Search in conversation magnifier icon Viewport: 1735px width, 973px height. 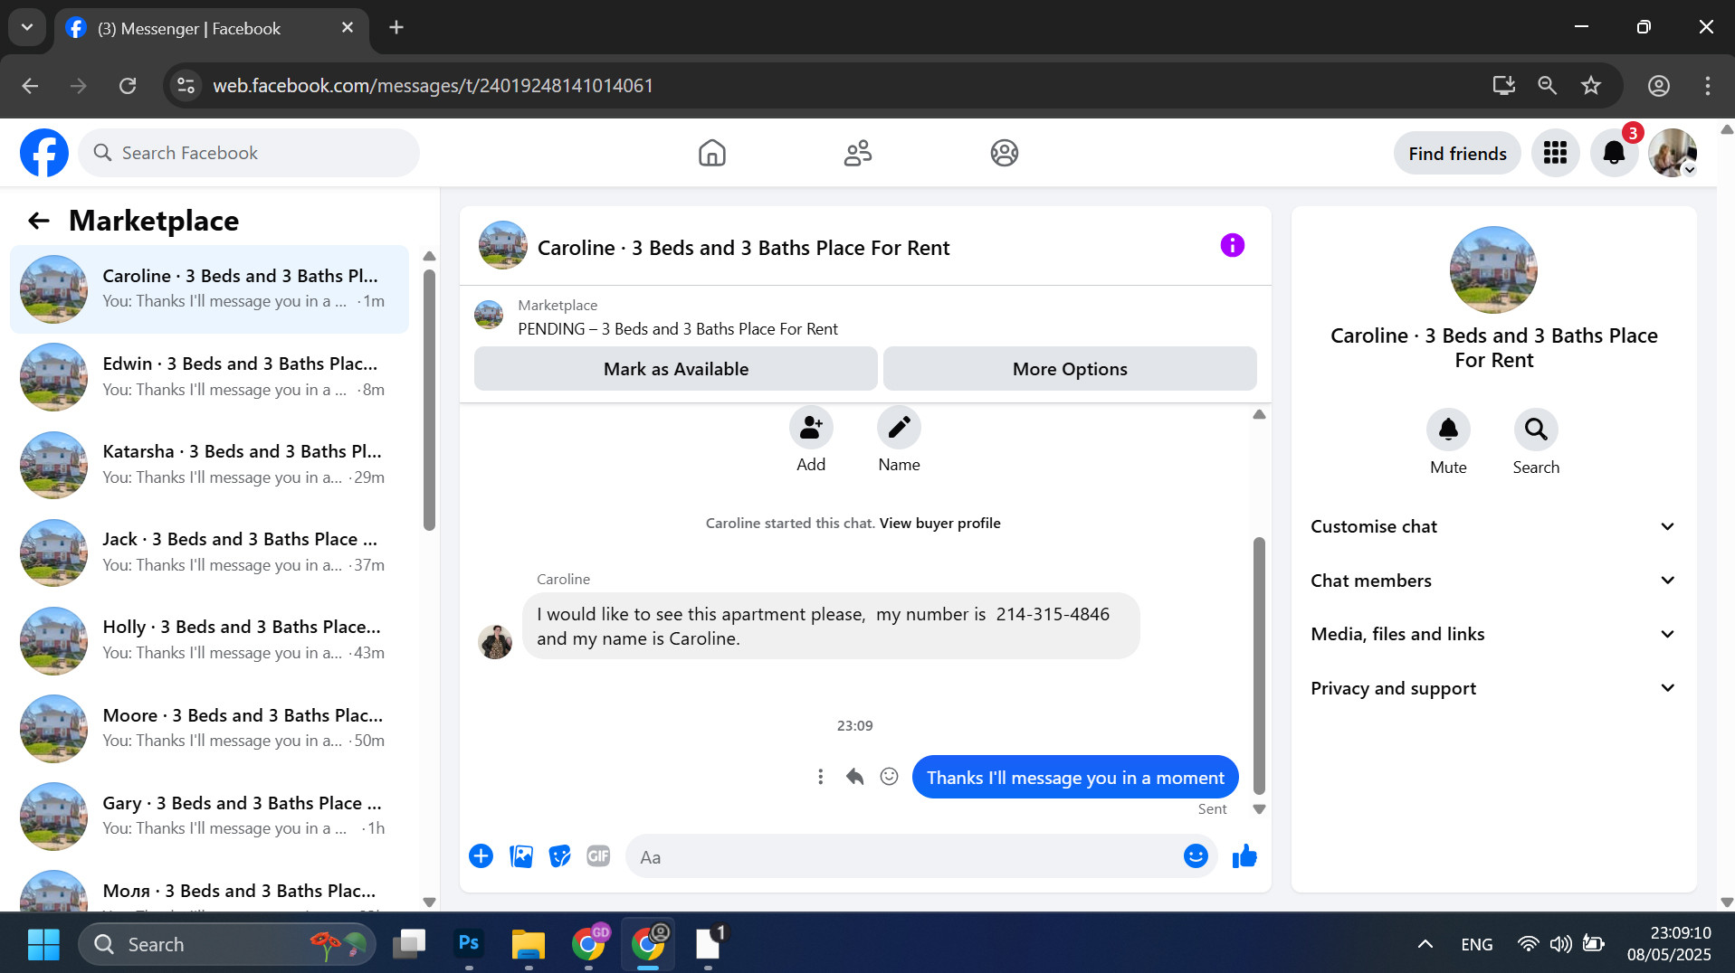1536,430
